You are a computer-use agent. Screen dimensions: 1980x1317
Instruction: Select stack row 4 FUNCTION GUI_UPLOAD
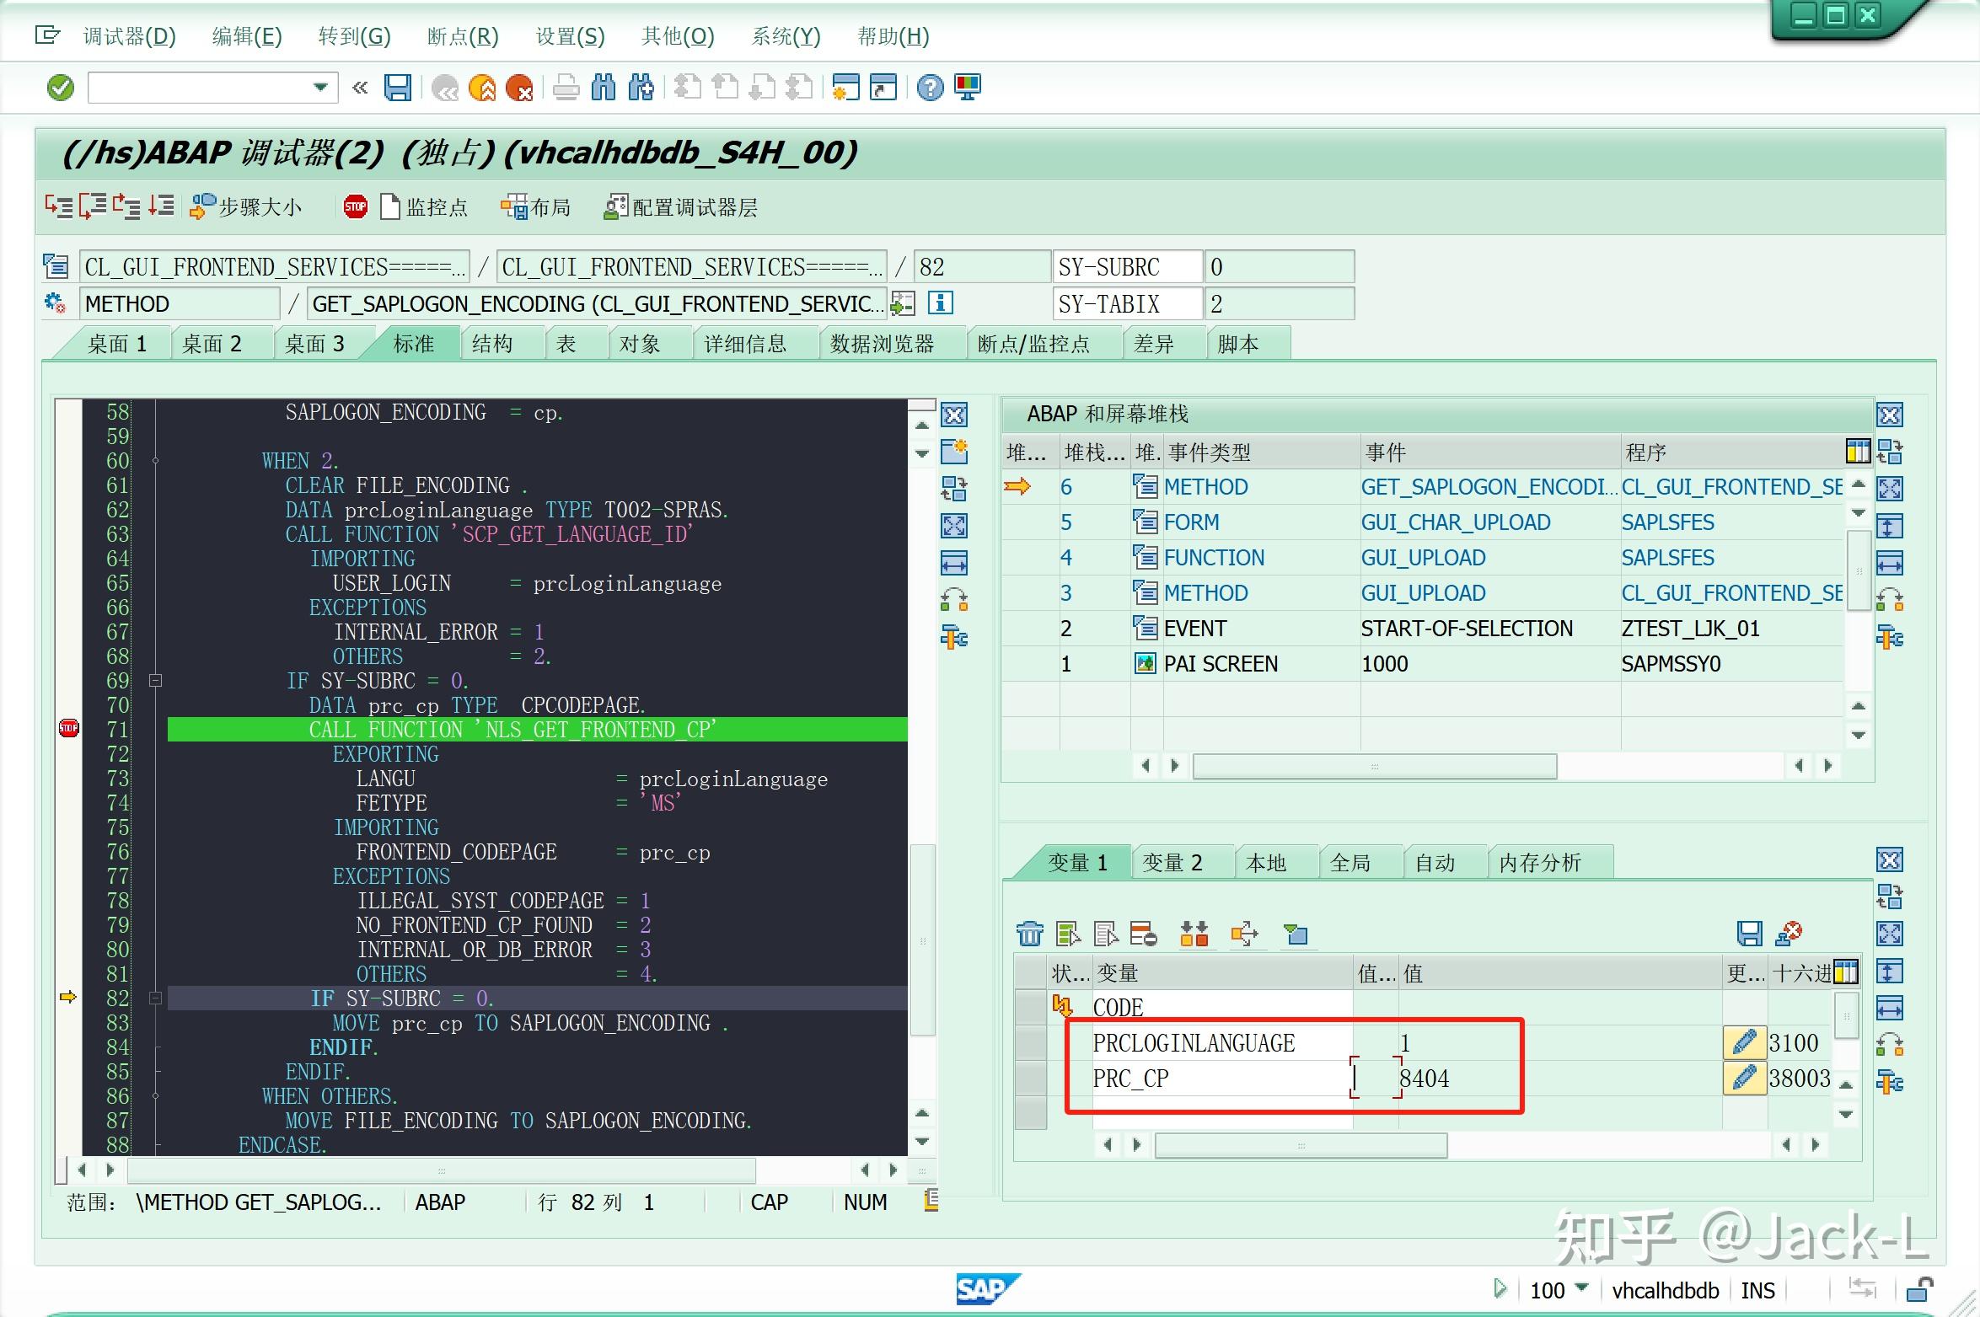(x=1422, y=558)
